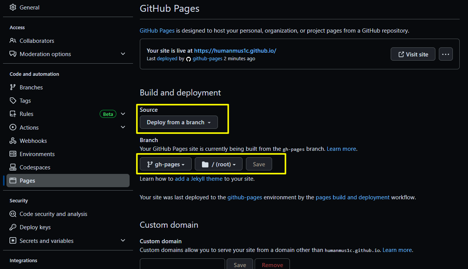468x269 pixels.
Task: Click the General gear icon in sidebar
Action: (13, 8)
